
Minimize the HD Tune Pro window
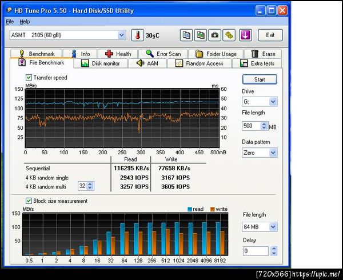[x=260, y=10]
